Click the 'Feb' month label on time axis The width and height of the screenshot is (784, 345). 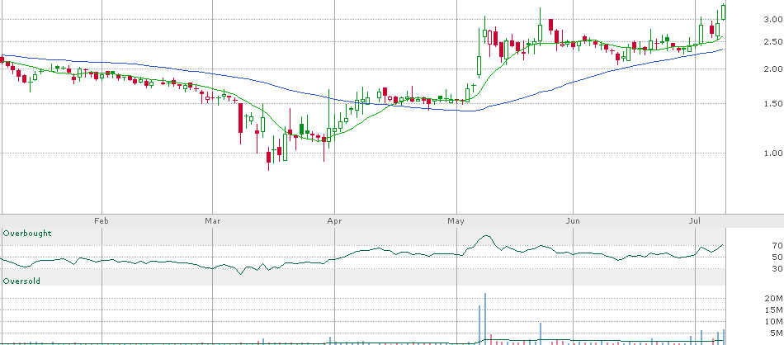click(x=102, y=221)
